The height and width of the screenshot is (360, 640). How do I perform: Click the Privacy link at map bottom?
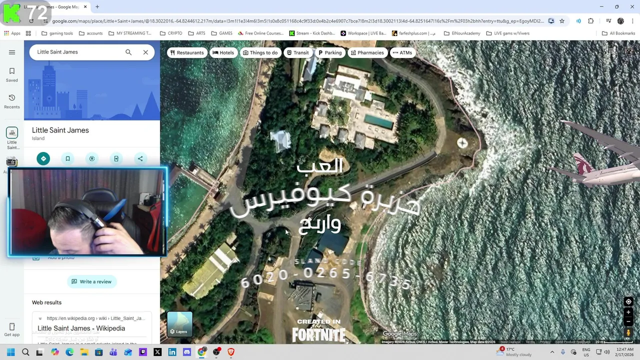[x=545, y=342]
